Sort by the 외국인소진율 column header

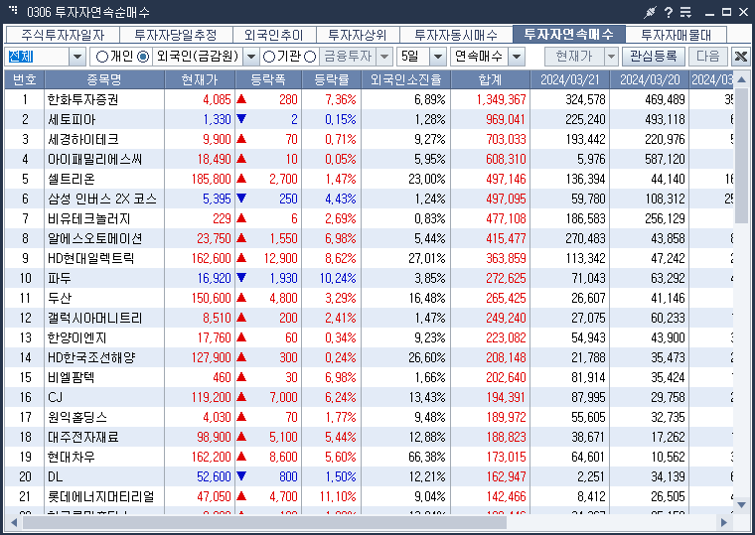[x=406, y=79]
